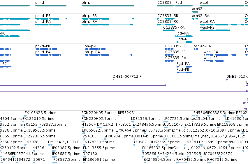Pick the small bcn92 gene bar
The height and width of the screenshot is (164, 248).
(195, 12)
